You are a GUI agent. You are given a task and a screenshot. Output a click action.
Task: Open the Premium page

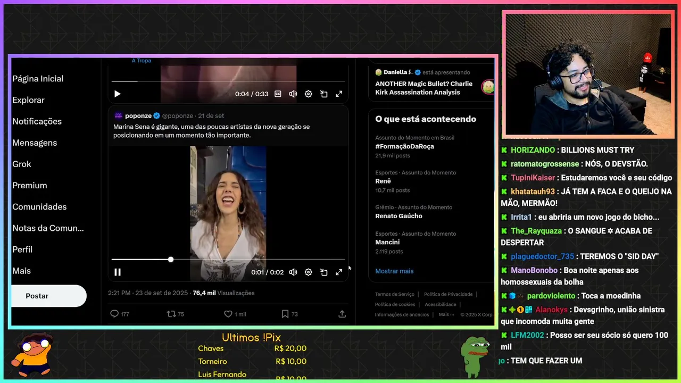click(30, 185)
